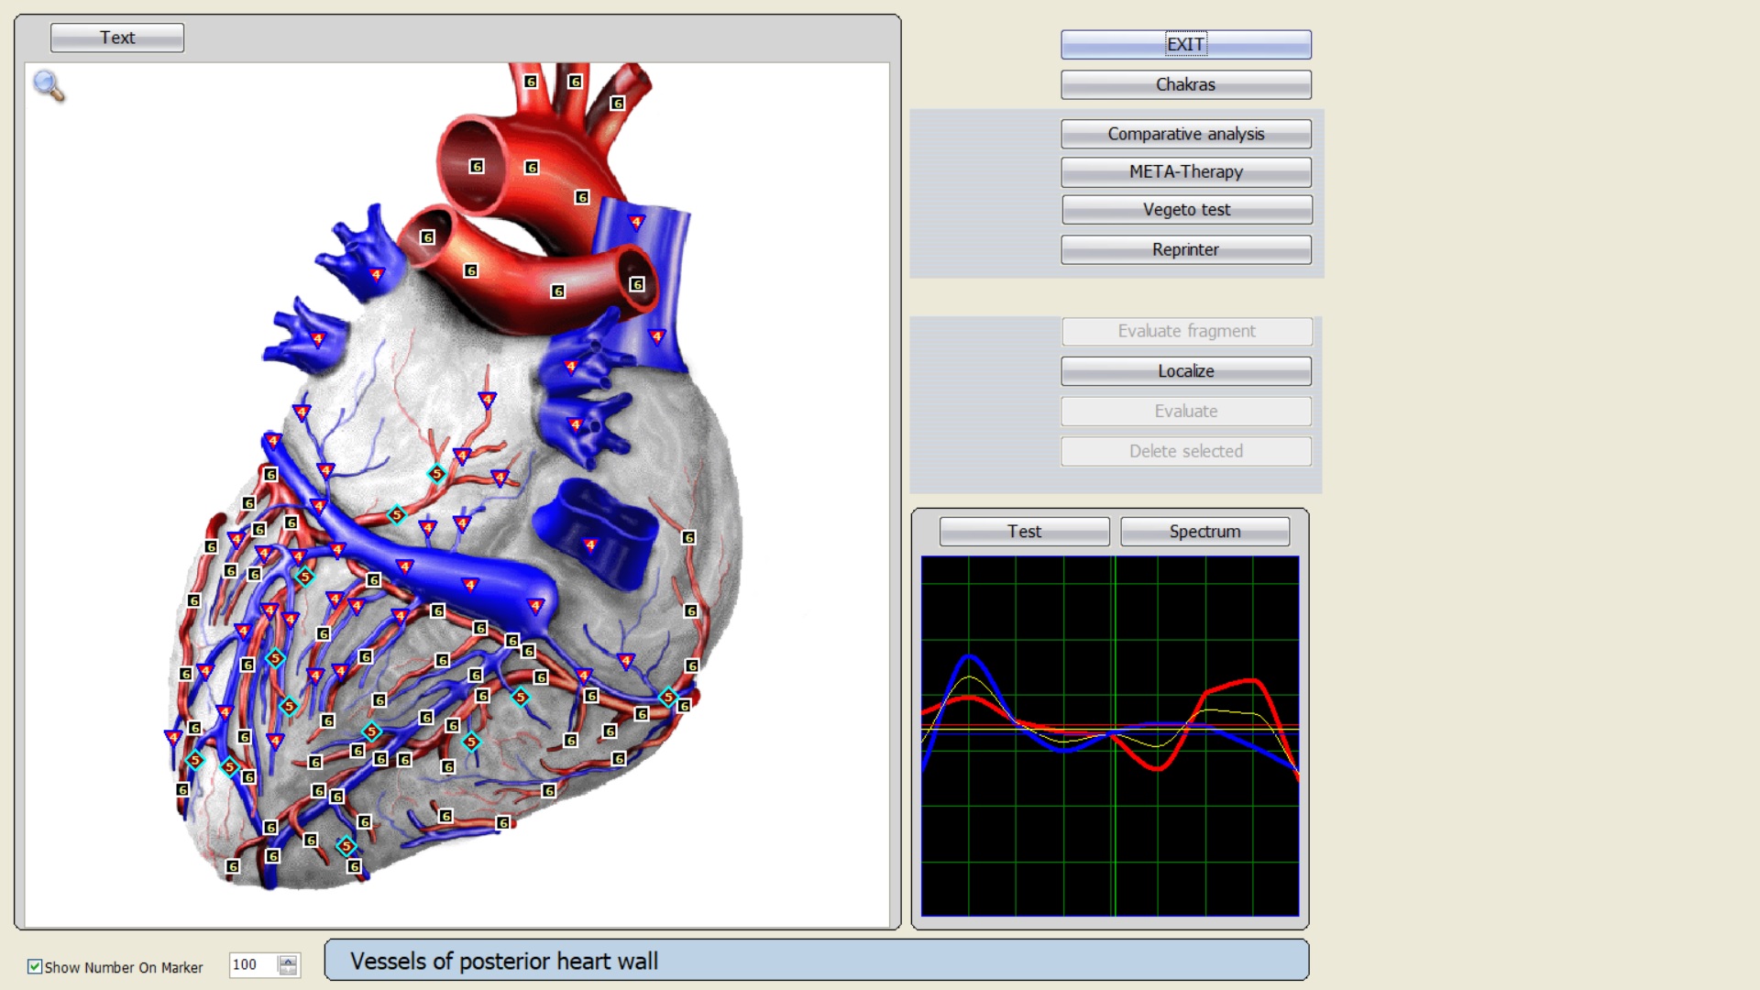Select marker 6 inside the large aorta opening
This screenshot has width=1760, height=990.
tap(477, 166)
